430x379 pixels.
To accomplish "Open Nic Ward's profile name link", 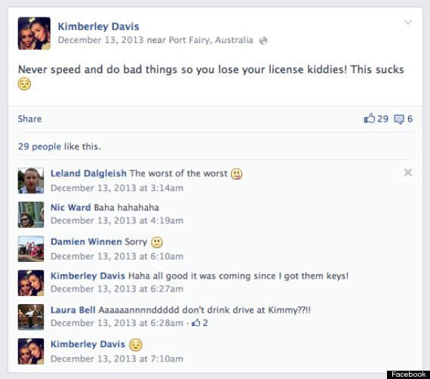I will tap(70, 207).
